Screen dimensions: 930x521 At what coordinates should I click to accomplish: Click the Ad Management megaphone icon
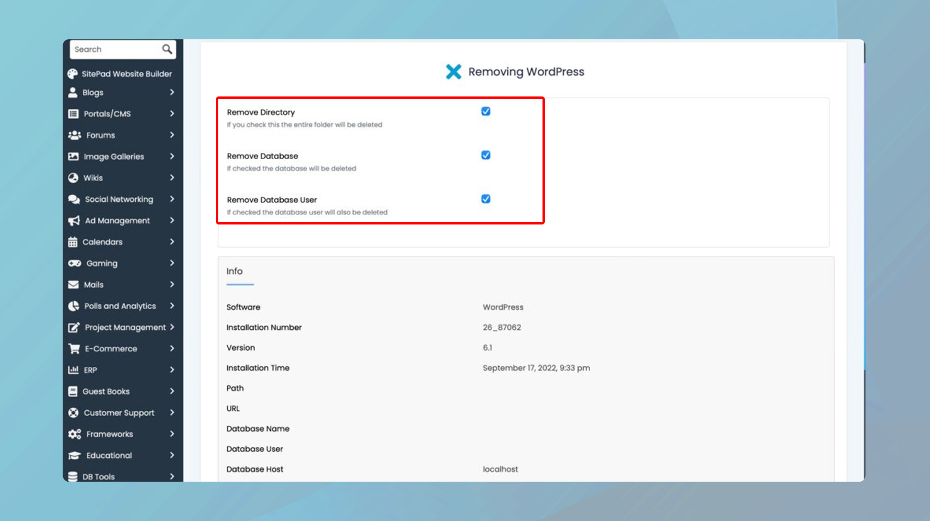73,220
